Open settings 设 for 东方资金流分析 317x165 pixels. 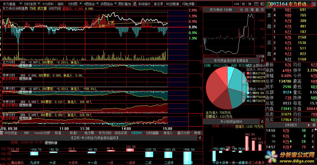(262, 60)
